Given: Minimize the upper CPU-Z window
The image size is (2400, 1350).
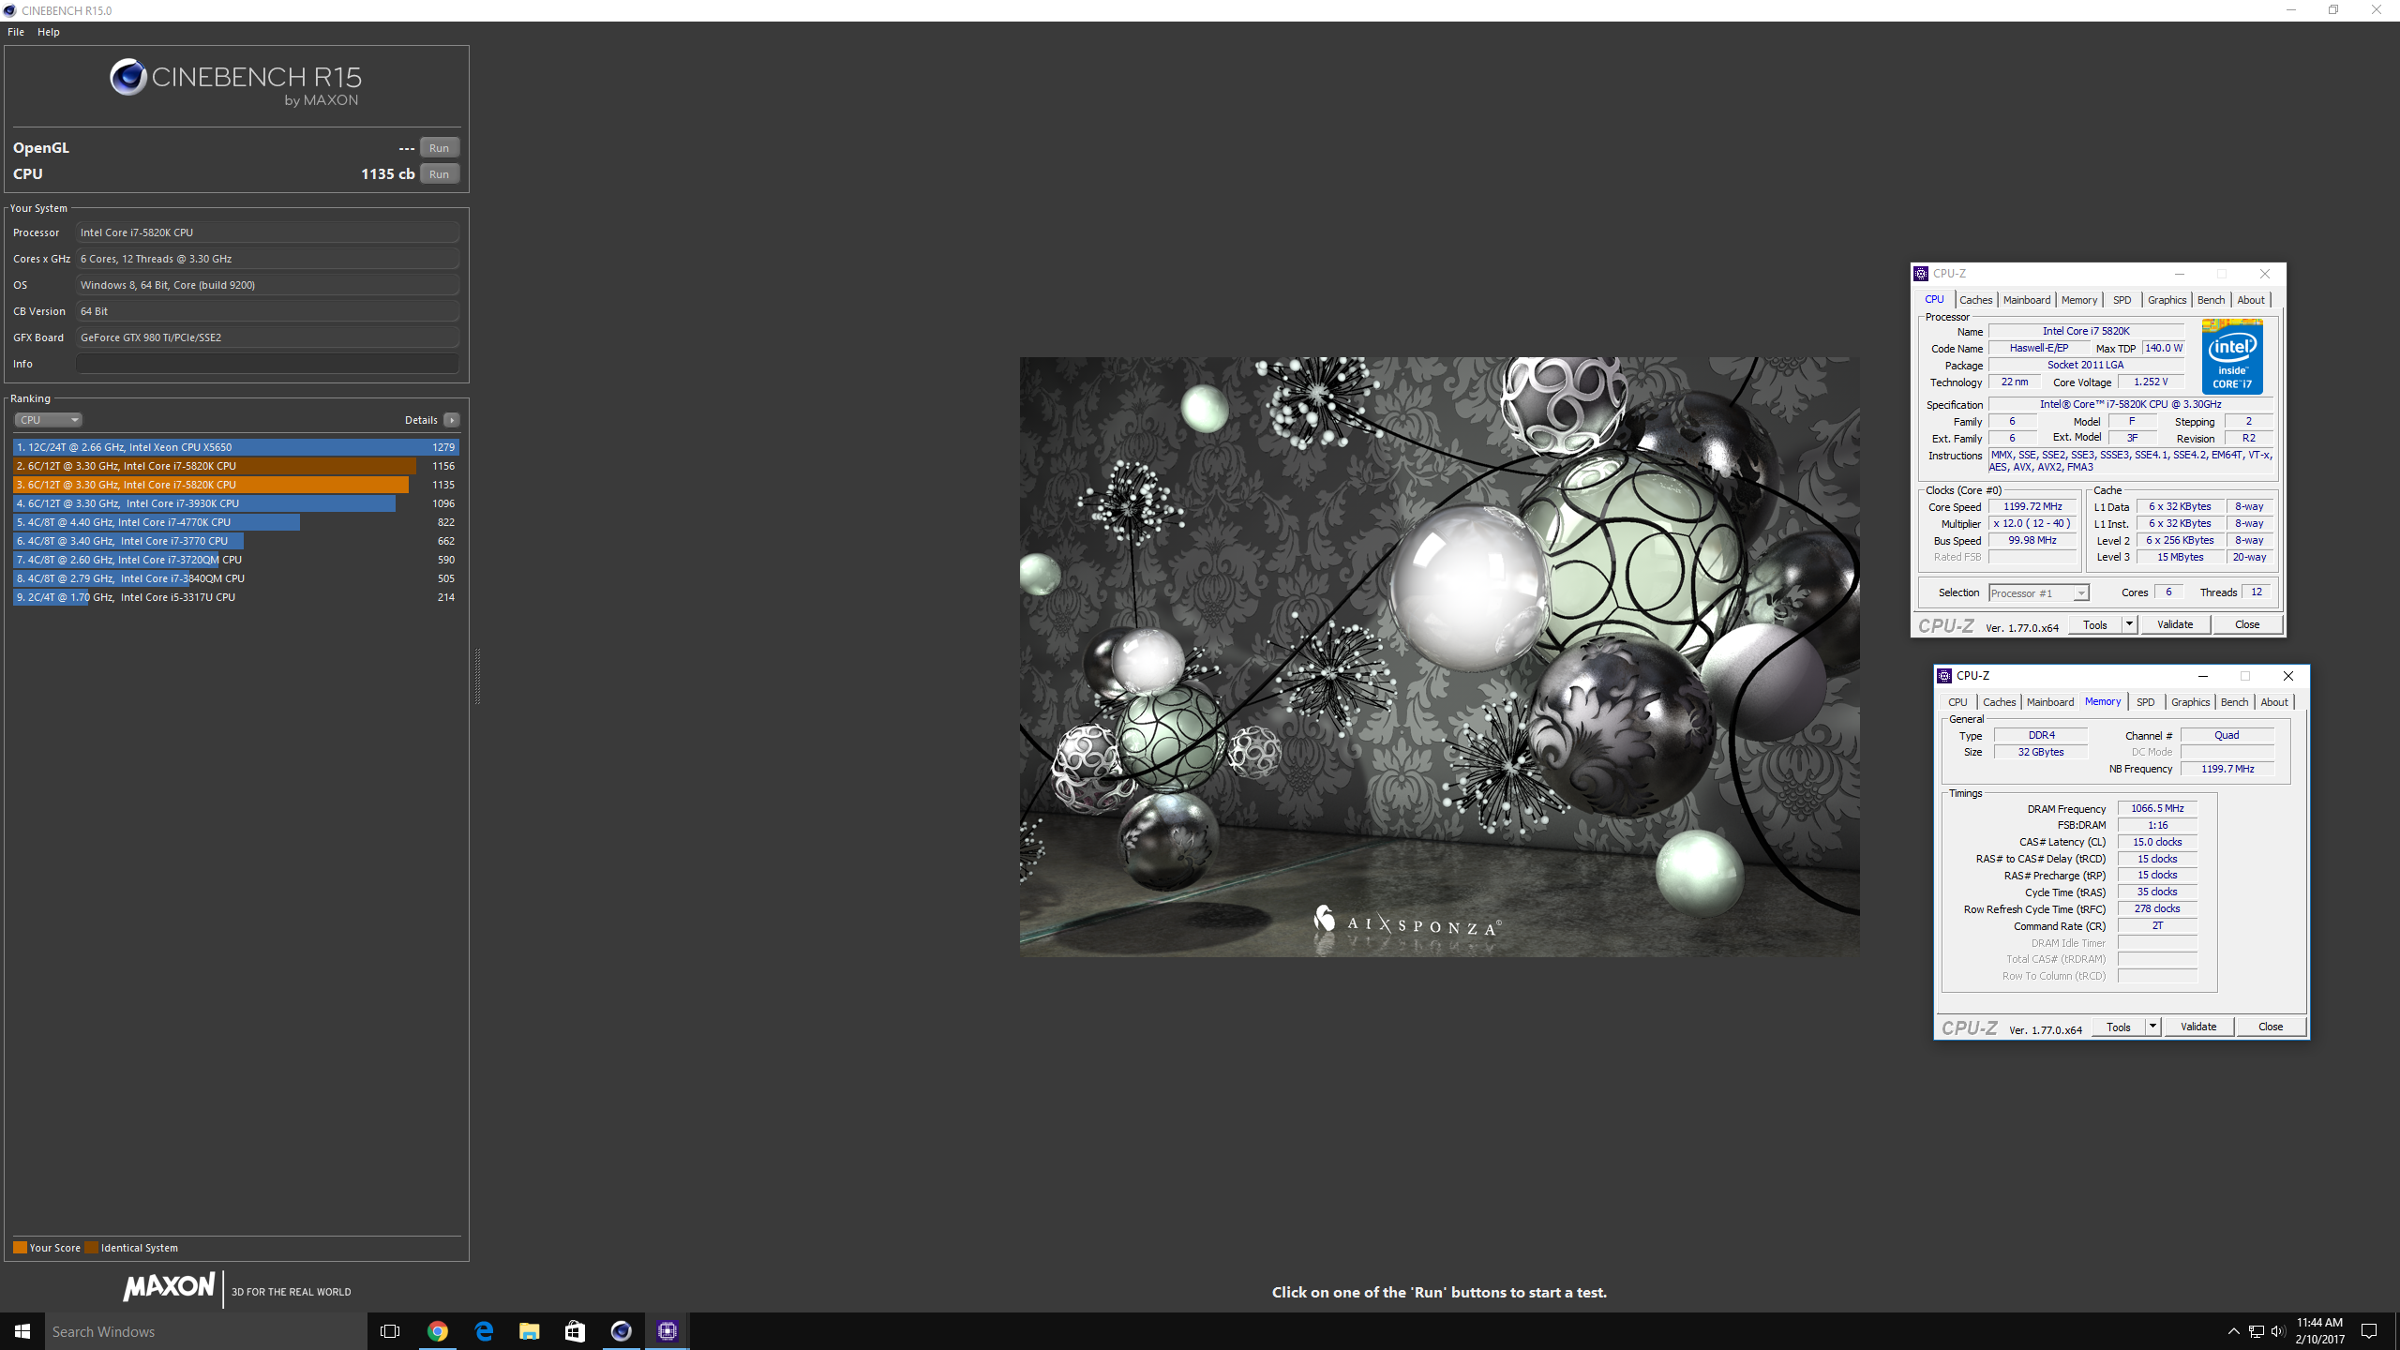Looking at the screenshot, I should pos(2180,274).
